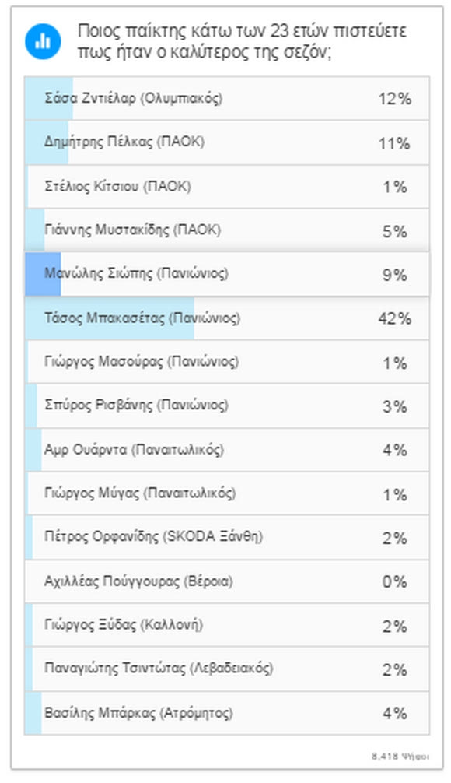Pick Γιάννης Μυστακίδης (ΠΑΟΚ) answer
This screenshot has height=783, width=451.
[x=227, y=230]
